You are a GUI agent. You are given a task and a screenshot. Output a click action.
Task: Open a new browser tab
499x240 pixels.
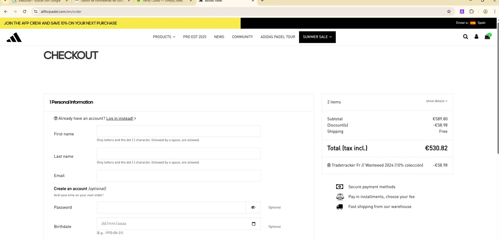[262, 1]
